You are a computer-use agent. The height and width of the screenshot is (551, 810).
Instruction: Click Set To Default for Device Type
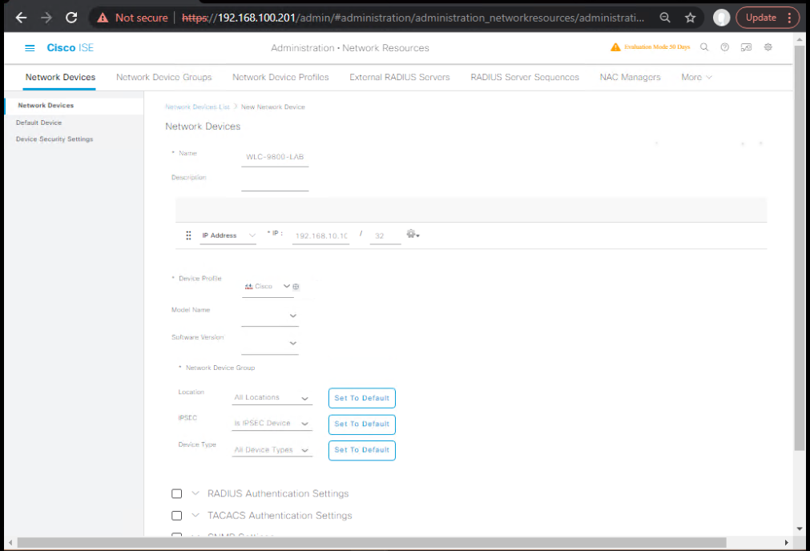point(361,450)
